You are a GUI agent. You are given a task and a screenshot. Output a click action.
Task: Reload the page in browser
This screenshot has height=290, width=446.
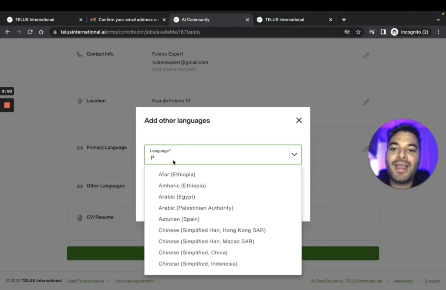[30, 32]
